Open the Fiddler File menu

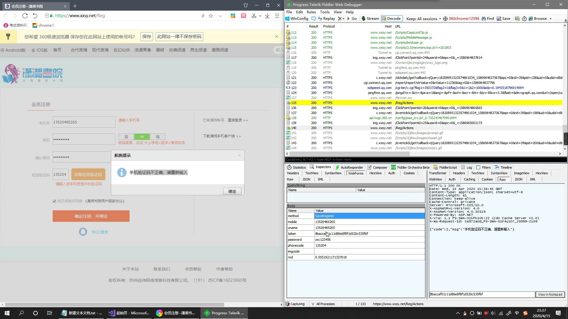click(289, 12)
